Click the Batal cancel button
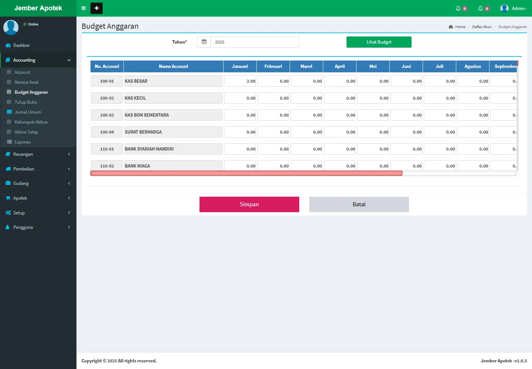 coord(359,204)
